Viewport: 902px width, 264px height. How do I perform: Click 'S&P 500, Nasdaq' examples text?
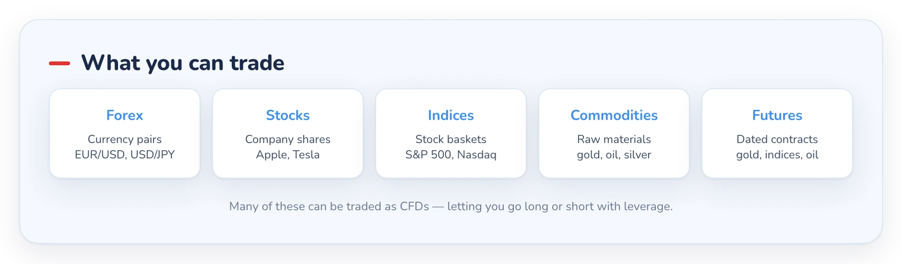[451, 155]
